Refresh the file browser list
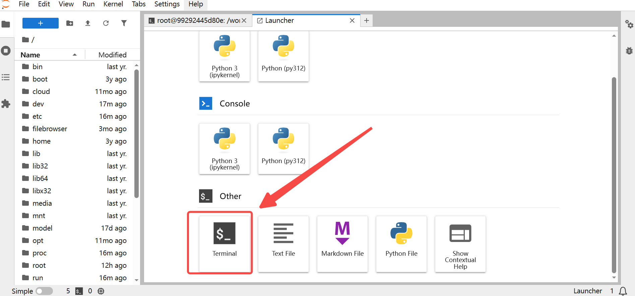The width and height of the screenshot is (635, 296). pyautogui.click(x=106, y=23)
